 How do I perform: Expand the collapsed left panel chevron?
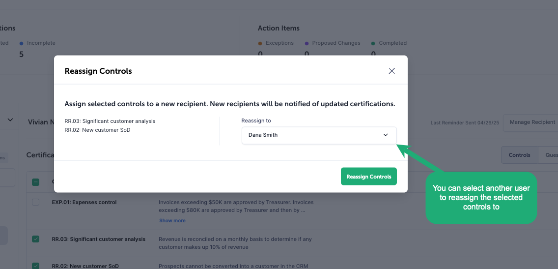(x=10, y=120)
